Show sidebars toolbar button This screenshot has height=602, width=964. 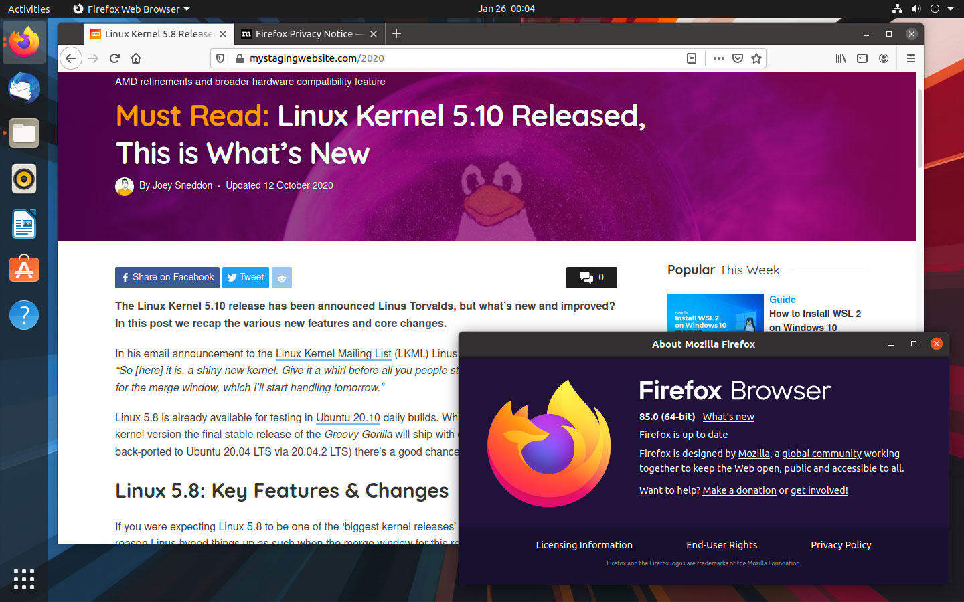[x=862, y=58]
